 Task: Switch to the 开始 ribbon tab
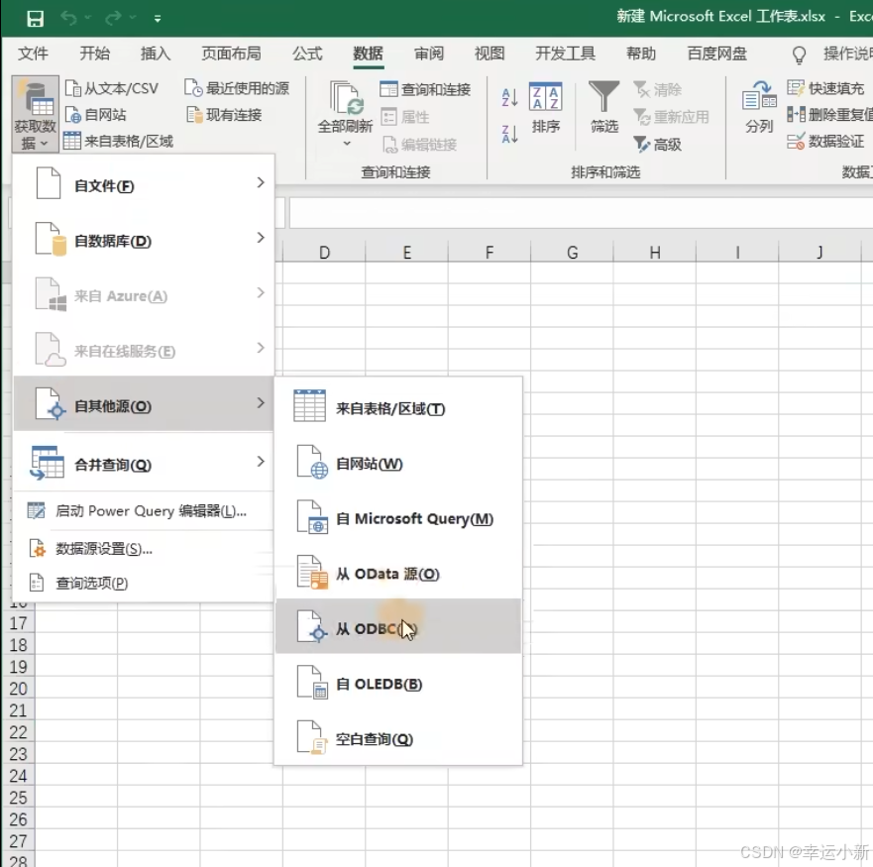click(x=95, y=54)
